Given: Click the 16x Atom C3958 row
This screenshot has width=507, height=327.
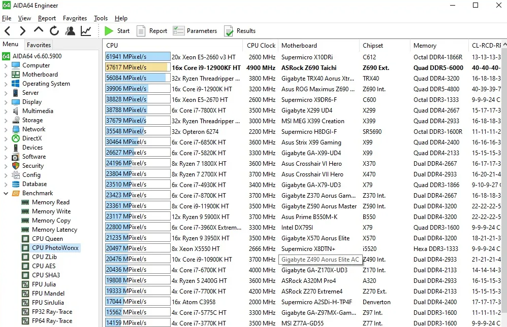Looking at the screenshot, I should pyautogui.click(x=302, y=302).
